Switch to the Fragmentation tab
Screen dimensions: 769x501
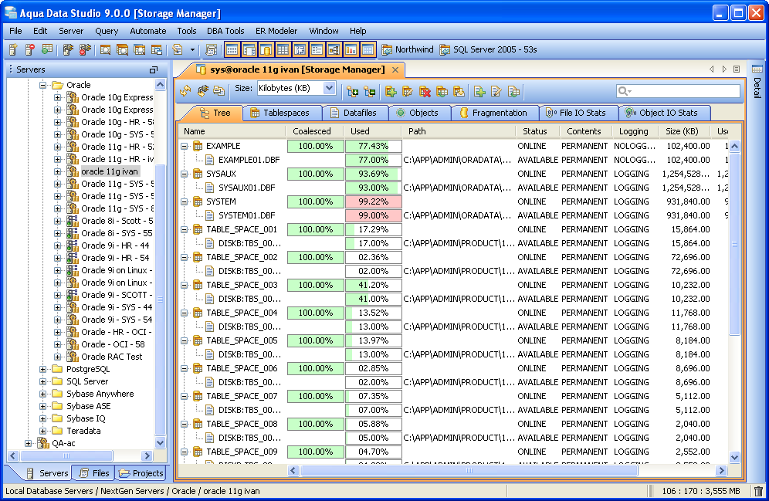[494, 113]
